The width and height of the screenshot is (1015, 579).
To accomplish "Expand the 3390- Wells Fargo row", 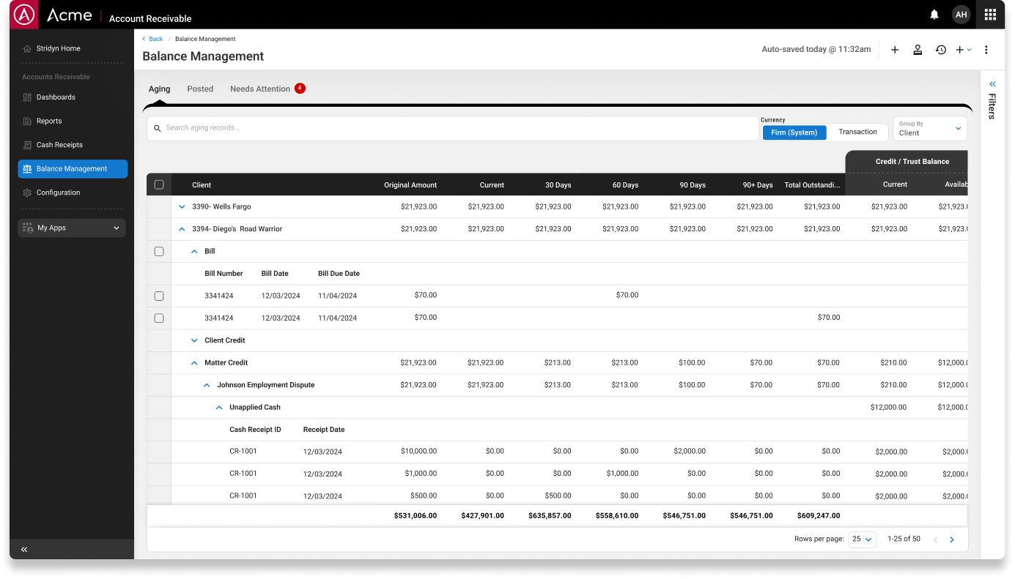I will (182, 207).
